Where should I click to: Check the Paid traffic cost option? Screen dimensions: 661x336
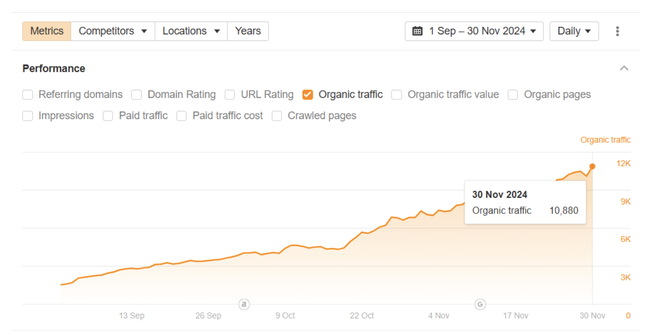pos(182,116)
